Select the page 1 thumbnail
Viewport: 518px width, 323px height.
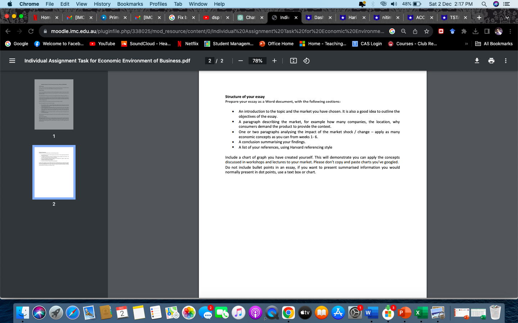(x=54, y=104)
